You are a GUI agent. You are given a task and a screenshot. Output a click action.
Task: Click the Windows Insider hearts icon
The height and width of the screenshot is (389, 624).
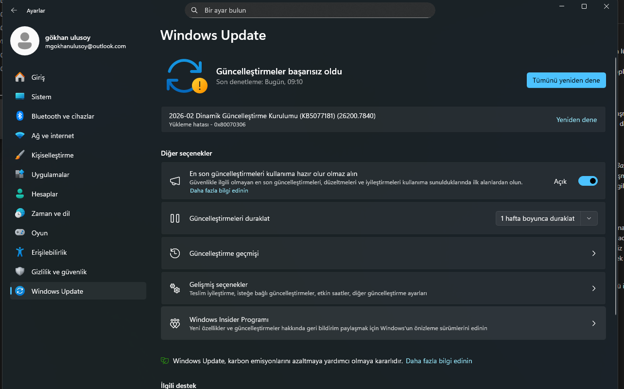pyautogui.click(x=175, y=323)
